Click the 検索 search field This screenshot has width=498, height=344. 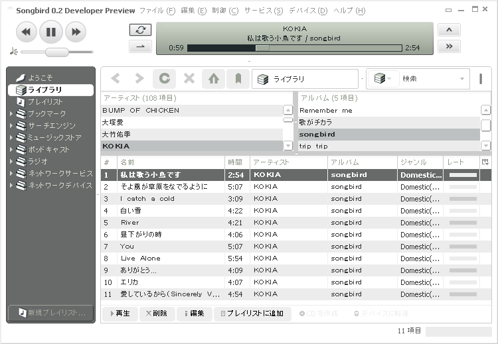(x=429, y=79)
